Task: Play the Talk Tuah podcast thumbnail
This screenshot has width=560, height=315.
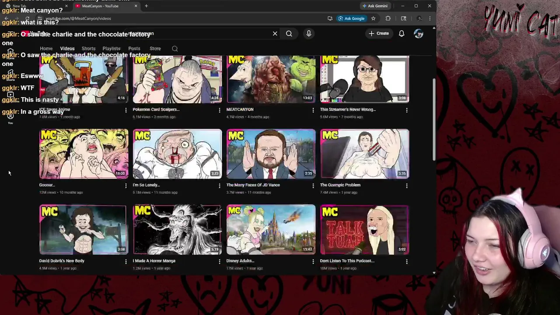Action: pyautogui.click(x=364, y=230)
